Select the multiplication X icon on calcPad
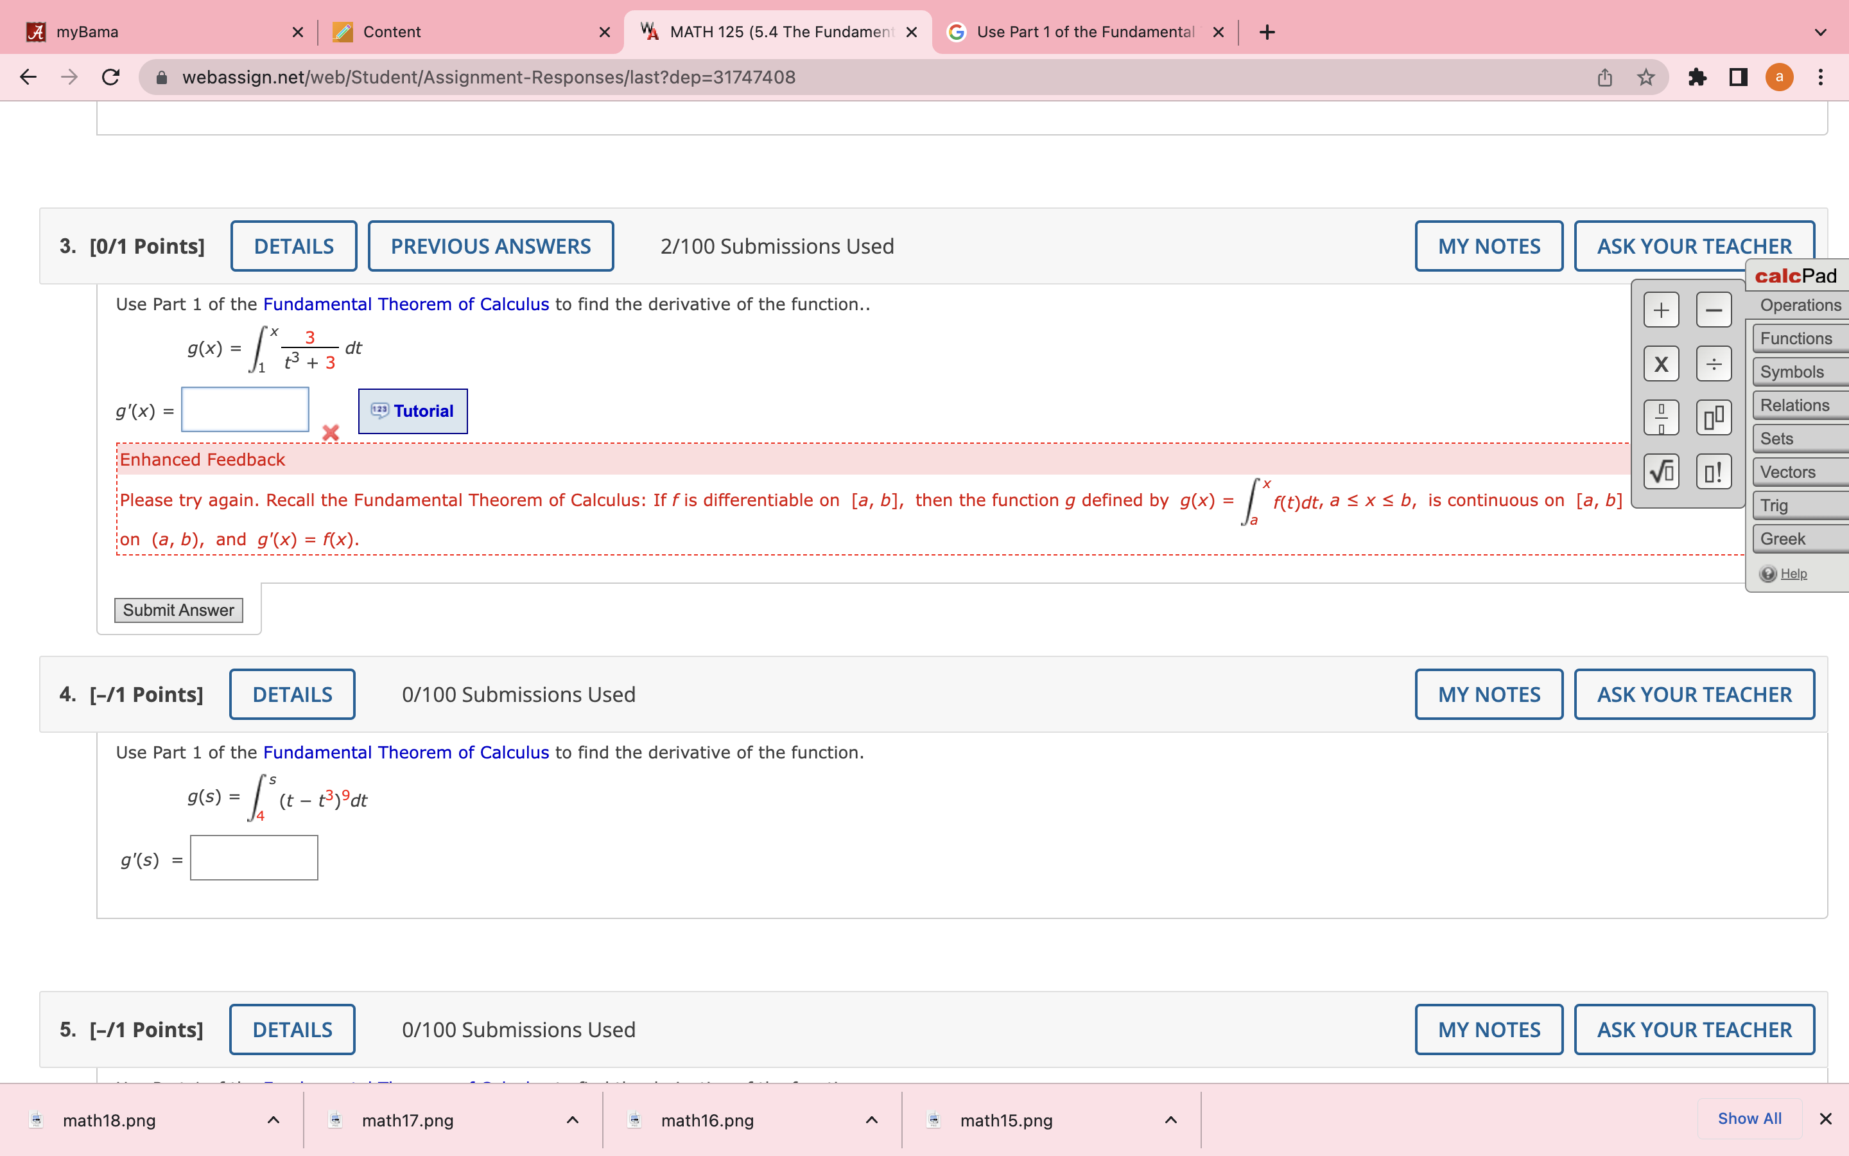The height and width of the screenshot is (1156, 1849). pos(1661,364)
